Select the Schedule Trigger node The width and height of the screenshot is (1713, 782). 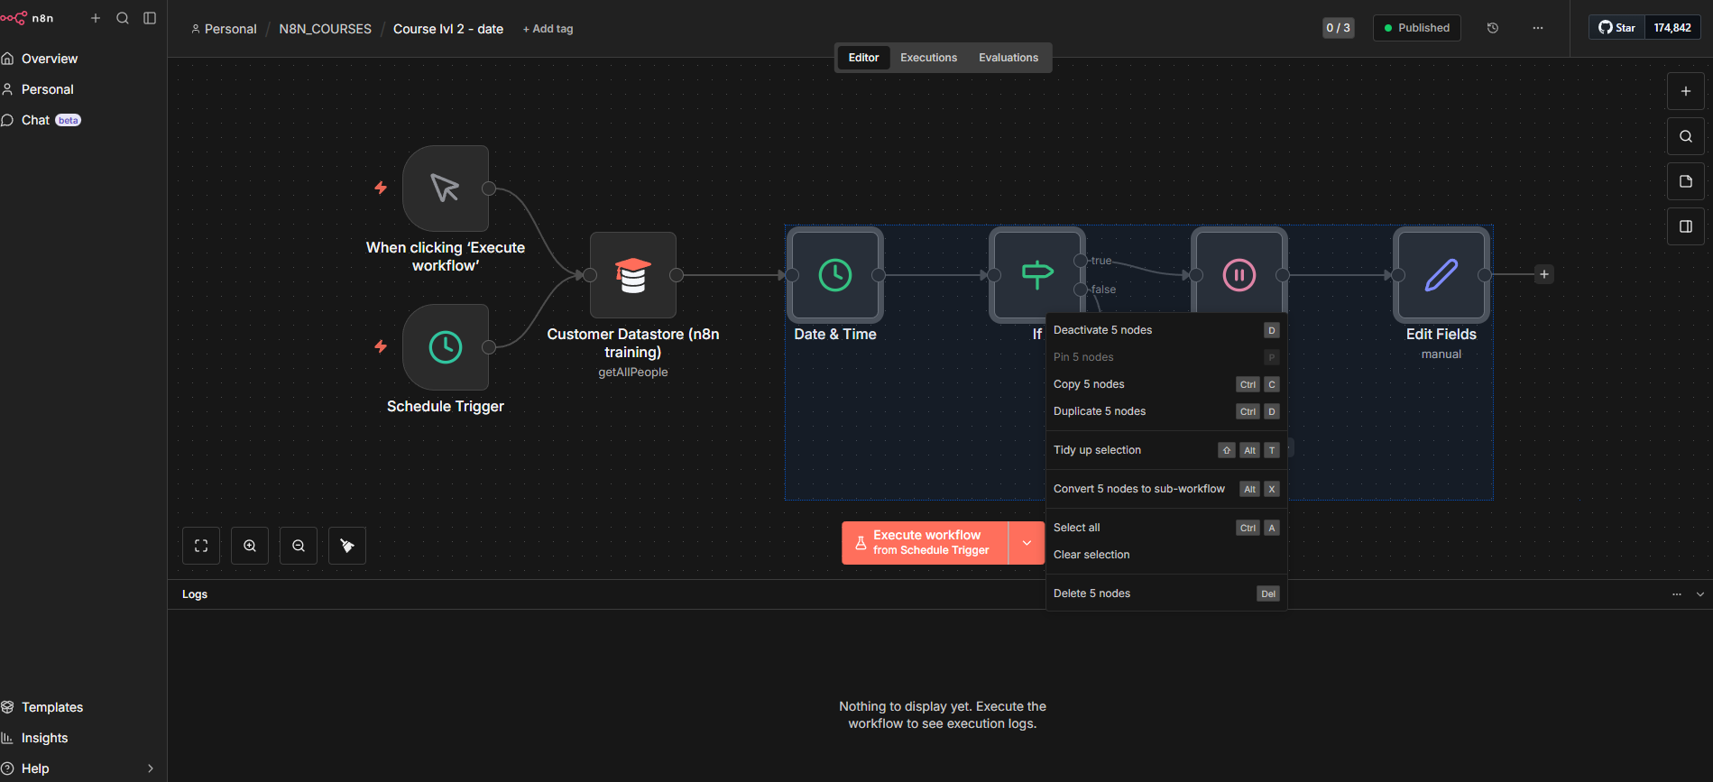point(446,347)
